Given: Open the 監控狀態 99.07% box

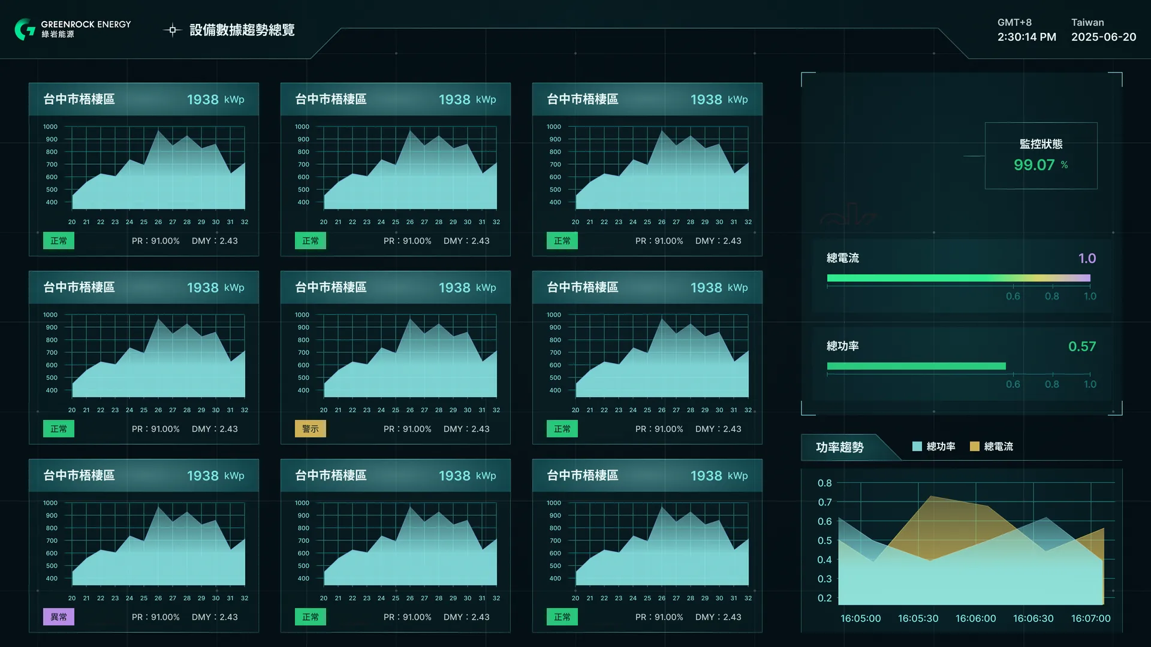Looking at the screenshot, I should pos(1041,156).
